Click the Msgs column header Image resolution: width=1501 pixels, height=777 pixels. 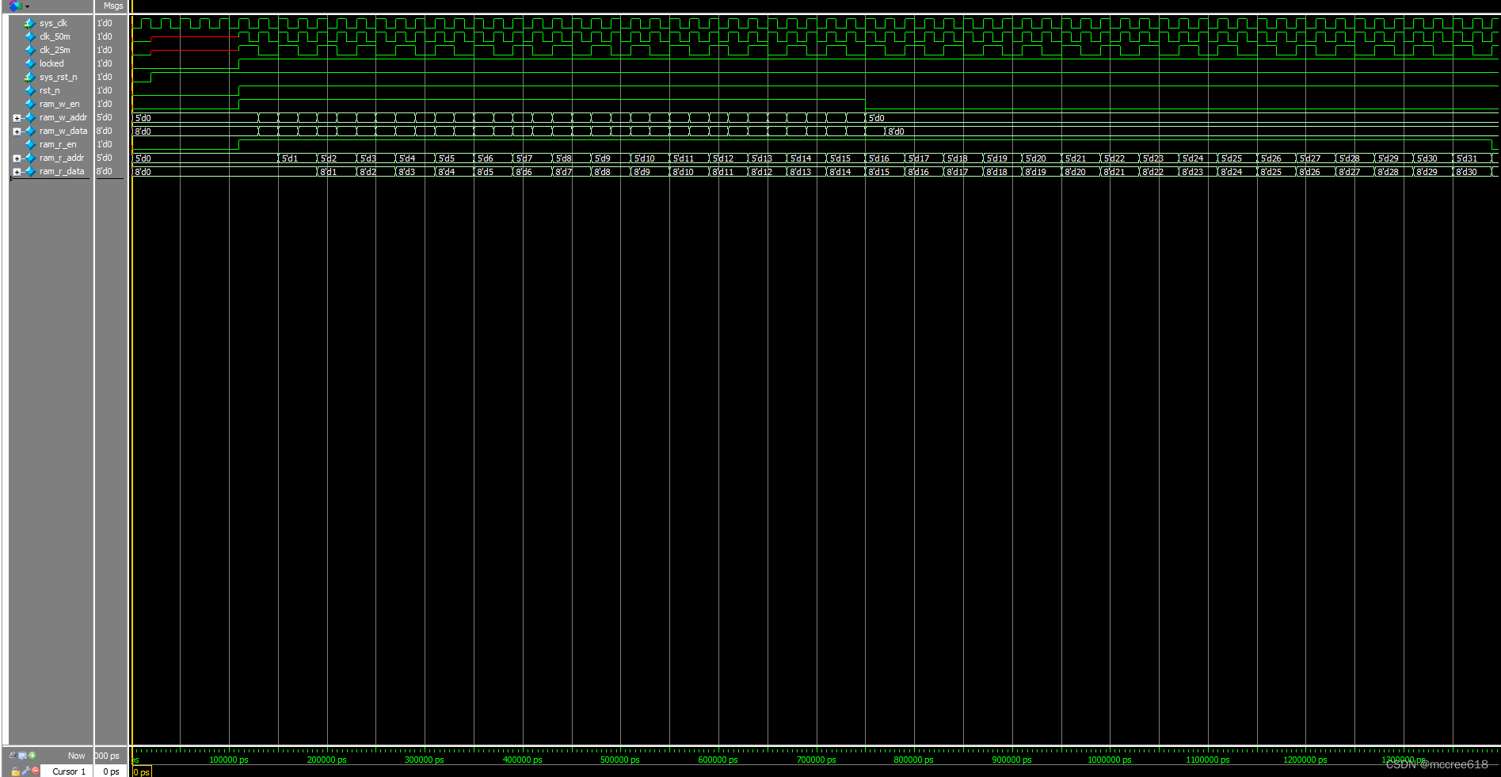[x=112, y=6]
